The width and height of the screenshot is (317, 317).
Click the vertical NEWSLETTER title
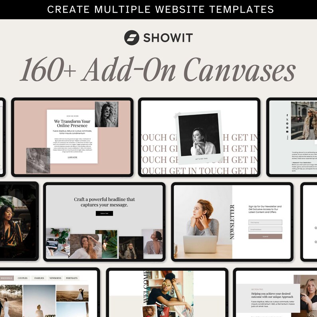(x=232, y=222)
